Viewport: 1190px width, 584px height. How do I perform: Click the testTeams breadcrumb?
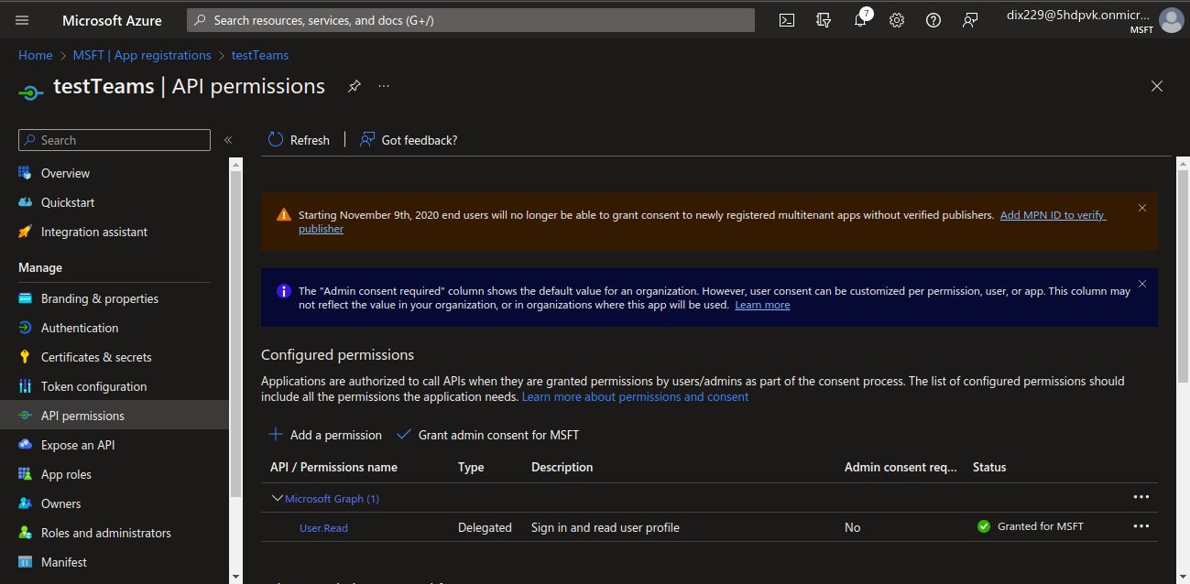tap(260, 55)
